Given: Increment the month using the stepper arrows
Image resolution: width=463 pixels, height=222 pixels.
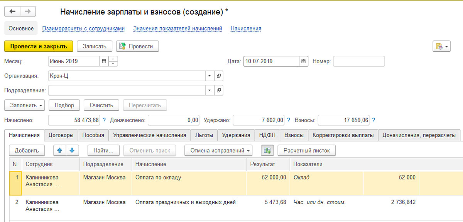Looking at the screenshot, I should tap(113, 59).
